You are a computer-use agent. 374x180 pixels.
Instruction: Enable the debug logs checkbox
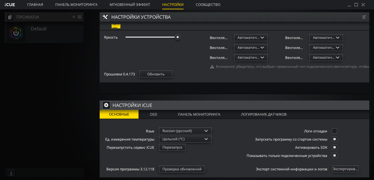[335, 131]
